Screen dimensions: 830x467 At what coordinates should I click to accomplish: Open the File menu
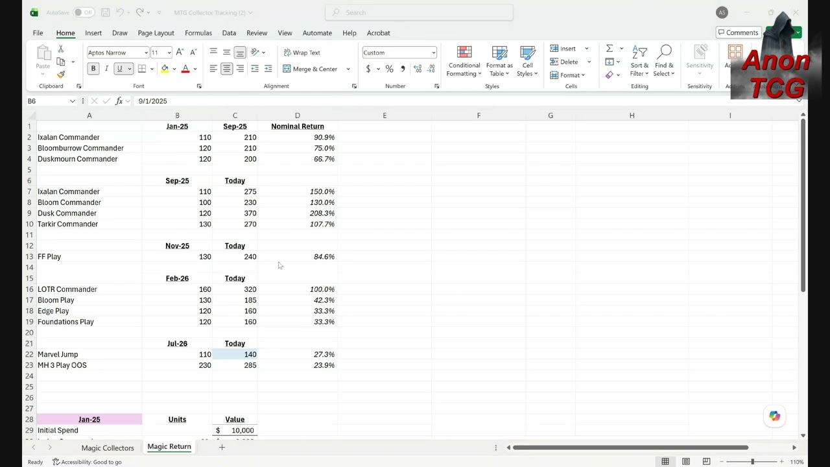38,33
